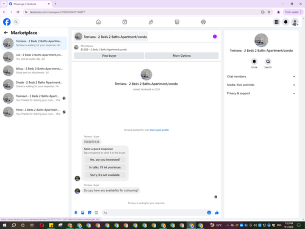The image size is (305, 229).
Task: Expand Media, files and links section
Action: tap(261, 85)
